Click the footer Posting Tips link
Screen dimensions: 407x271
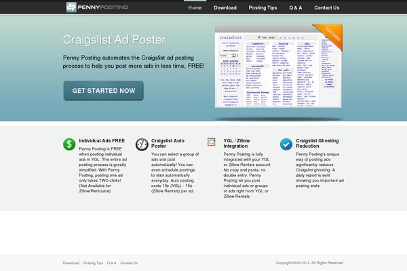pyautogui.click(x=93, y=263)
